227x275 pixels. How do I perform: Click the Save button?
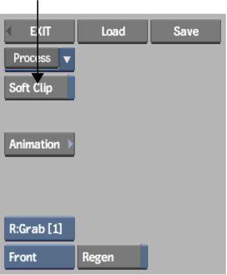pyautogui.click(x=186, y=32)
